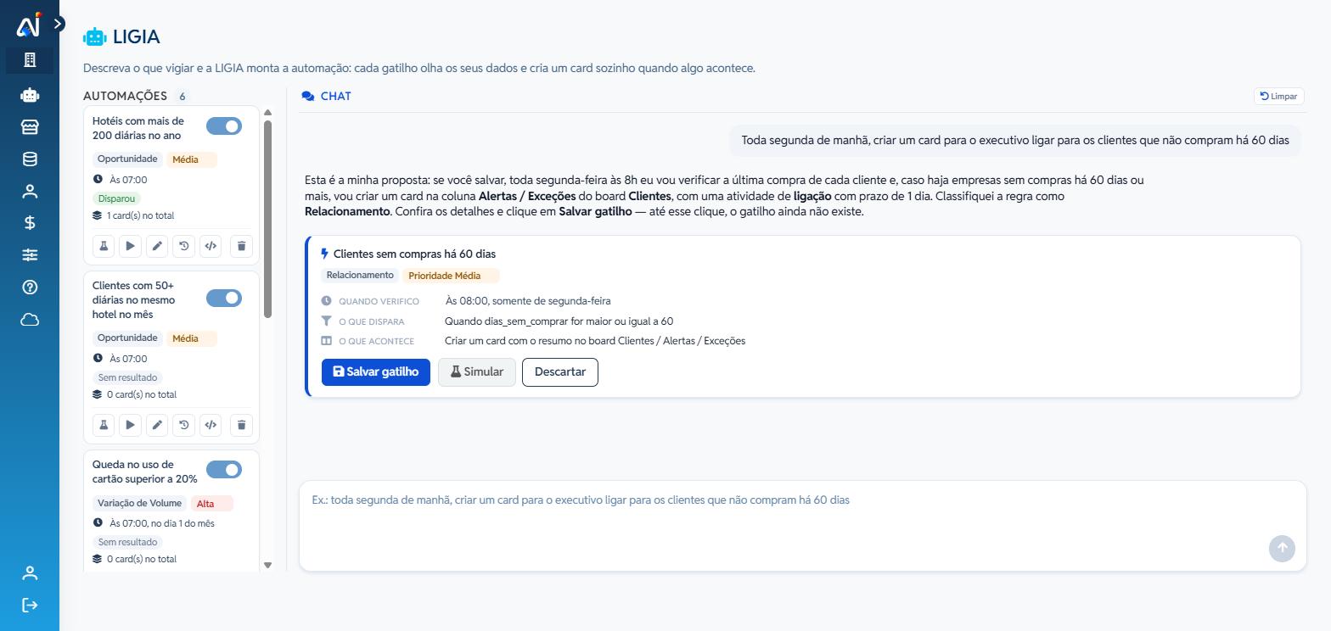Image resolution: width=1331 pixels, height=631 pixels.
Task: Open the cloud icon in the sidebar
Action: coord(30,320)
